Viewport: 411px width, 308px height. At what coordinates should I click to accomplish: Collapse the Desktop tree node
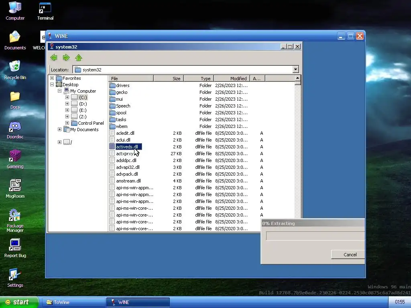point(52,84)
